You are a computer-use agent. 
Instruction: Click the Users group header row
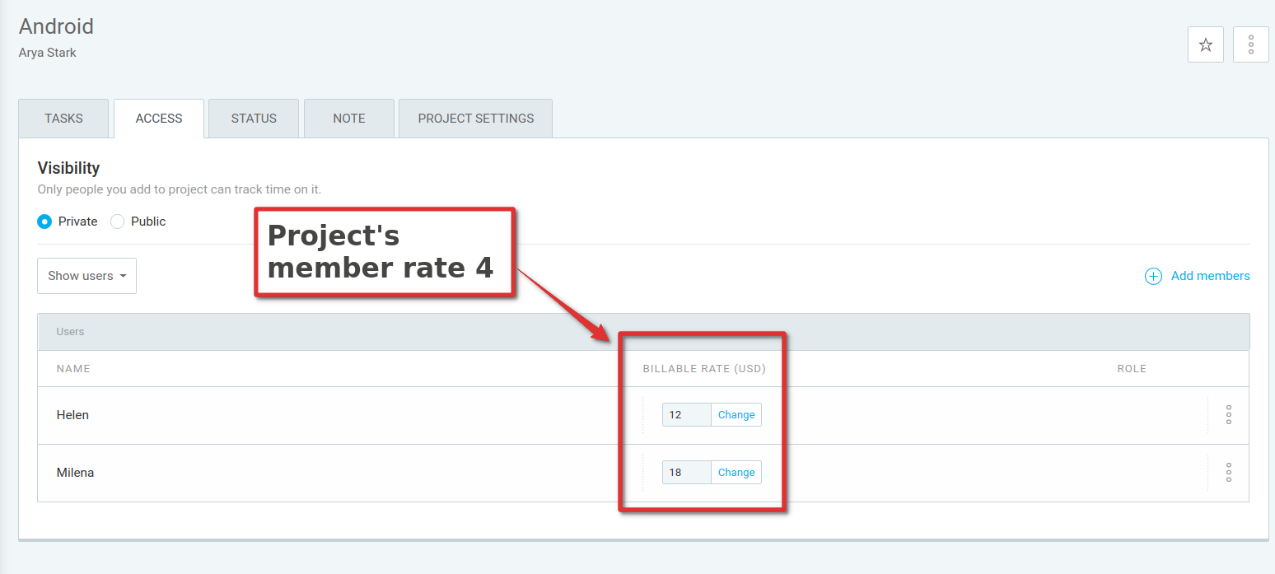coord(643,332)
